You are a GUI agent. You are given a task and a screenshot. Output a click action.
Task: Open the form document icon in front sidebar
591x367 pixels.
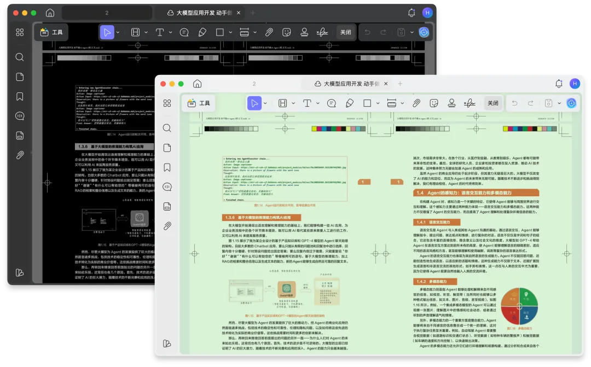point(167,207)
